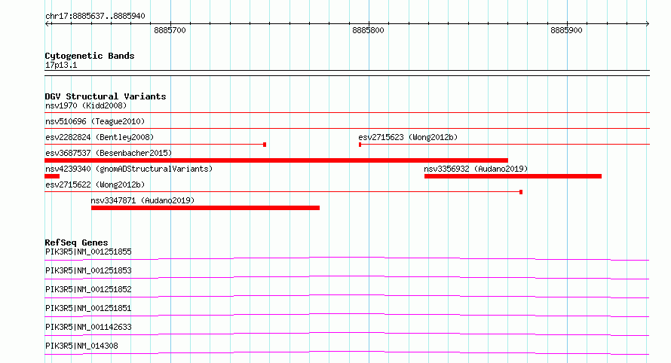Viewport: 671px width, 363px height.
Task: Select the PIK3R5|NM_001251852 transcript
Action: [88, 289]
